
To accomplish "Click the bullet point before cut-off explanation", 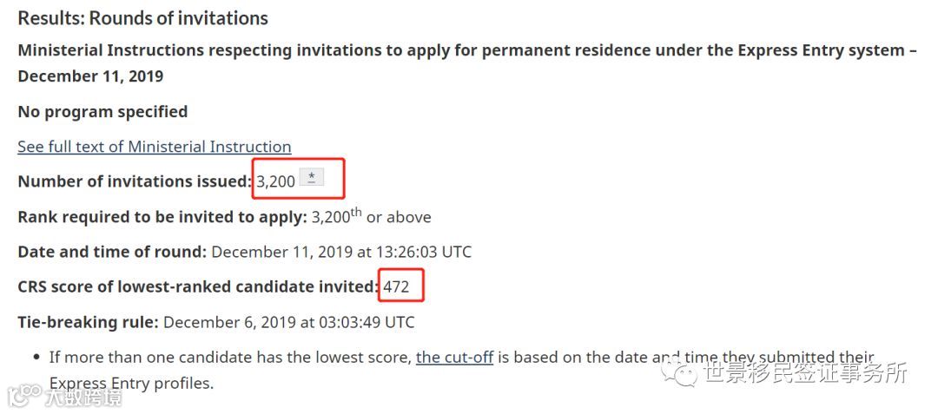I will coord(37,358).
